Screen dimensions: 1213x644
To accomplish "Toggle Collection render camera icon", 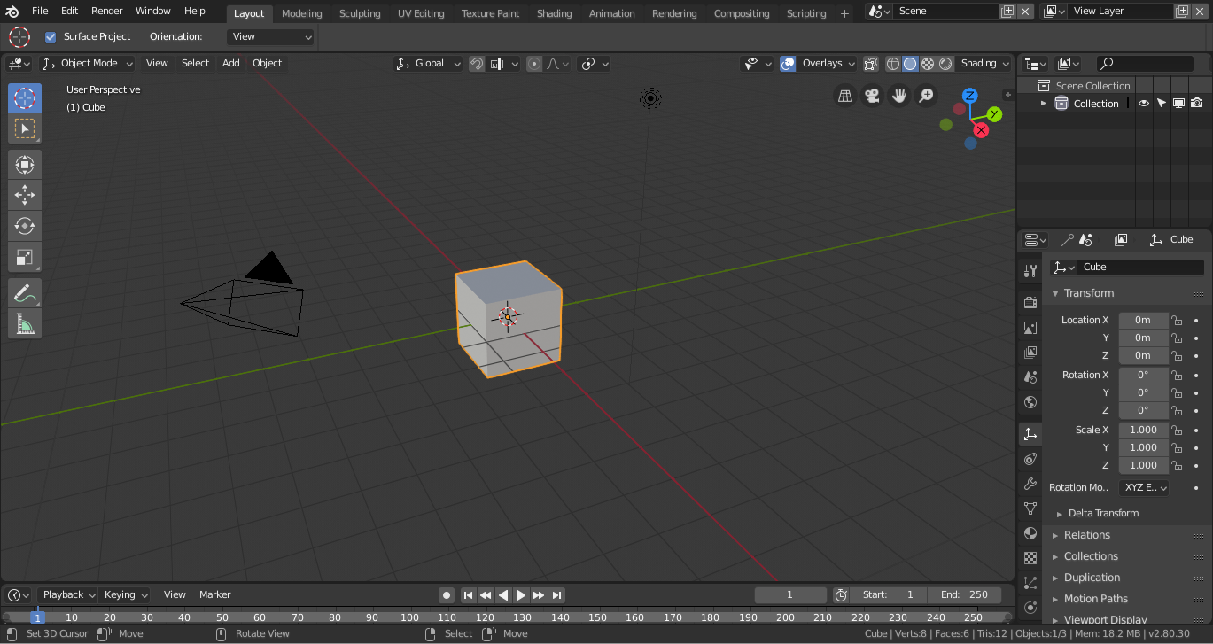I will 1197,104.
